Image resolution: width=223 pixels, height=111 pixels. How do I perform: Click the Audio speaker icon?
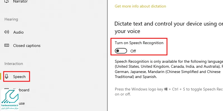[7, 32]
